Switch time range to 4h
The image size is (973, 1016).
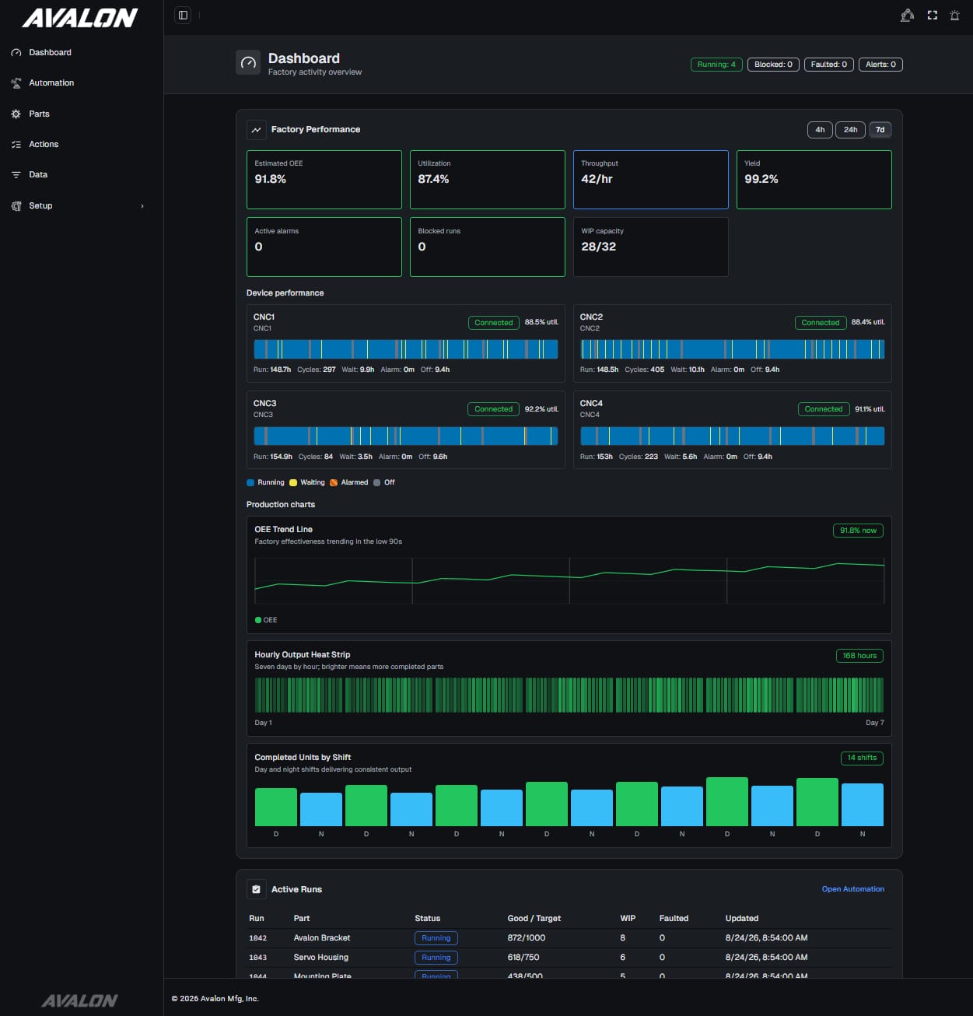pos(820,130)
